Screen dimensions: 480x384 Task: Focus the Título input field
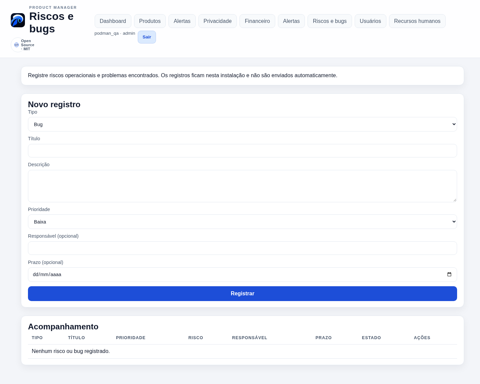(x=243, y=151)
